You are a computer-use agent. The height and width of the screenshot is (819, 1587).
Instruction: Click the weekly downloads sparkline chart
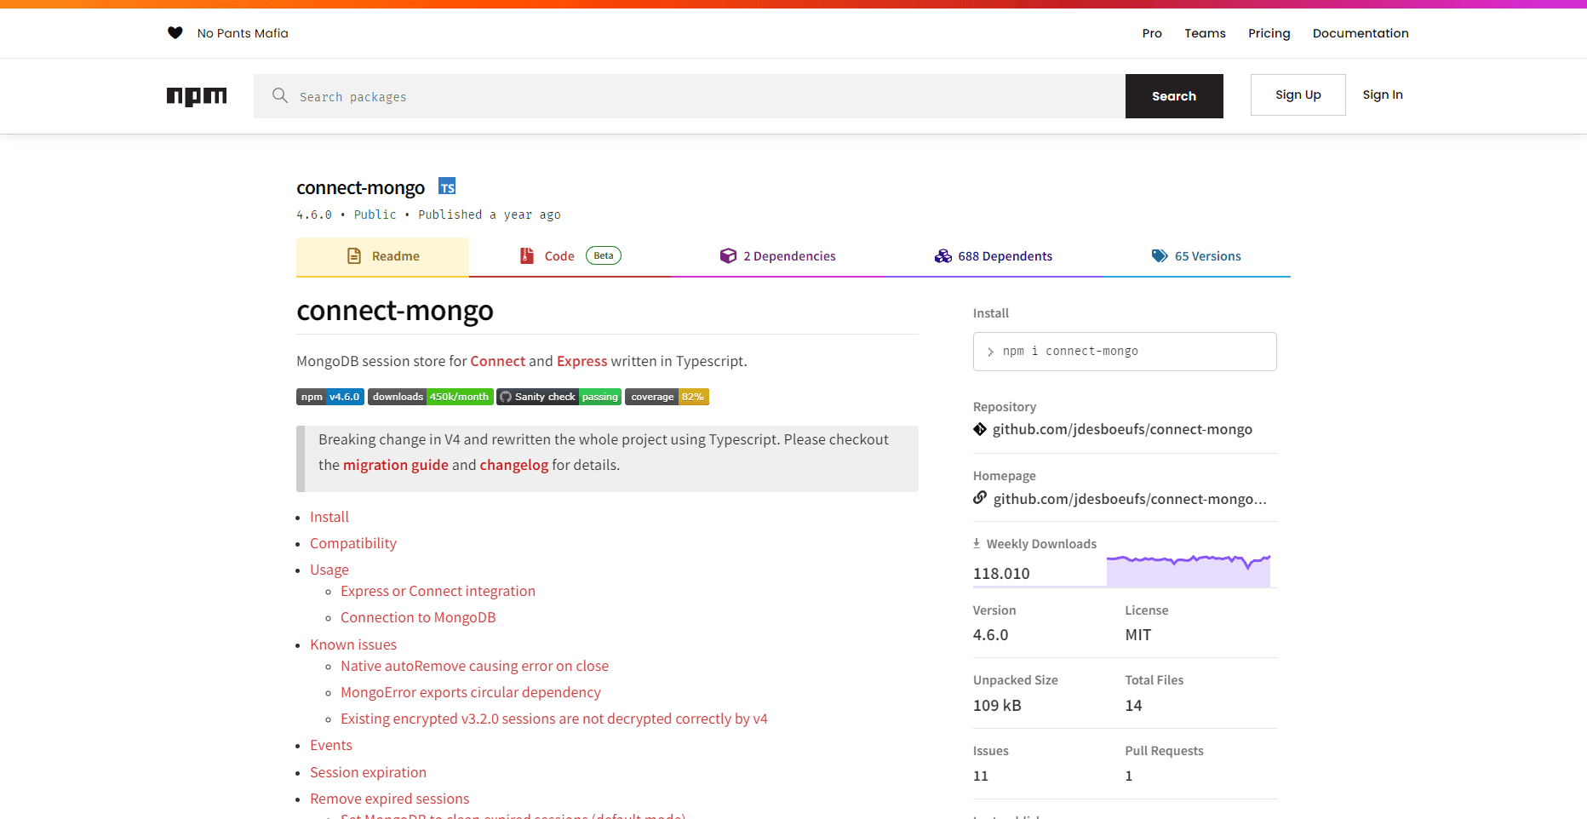(x=1189, y=570)
